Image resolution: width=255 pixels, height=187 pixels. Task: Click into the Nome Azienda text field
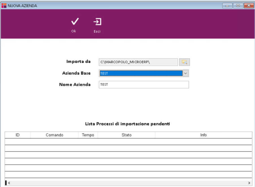click(x=144, y=85)
